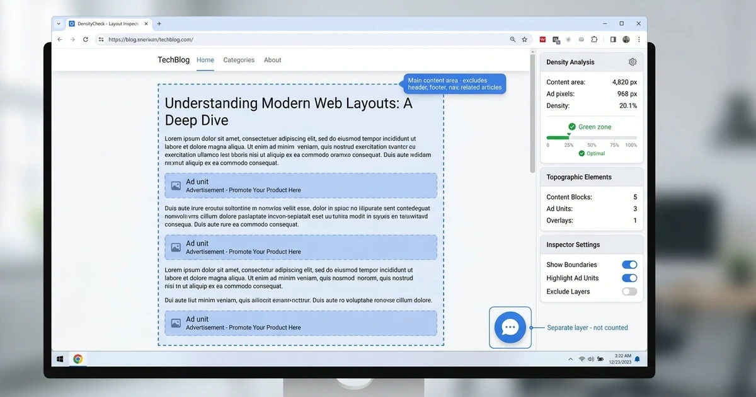
Task: Open Windows Start menu
Action: (60, 359)
